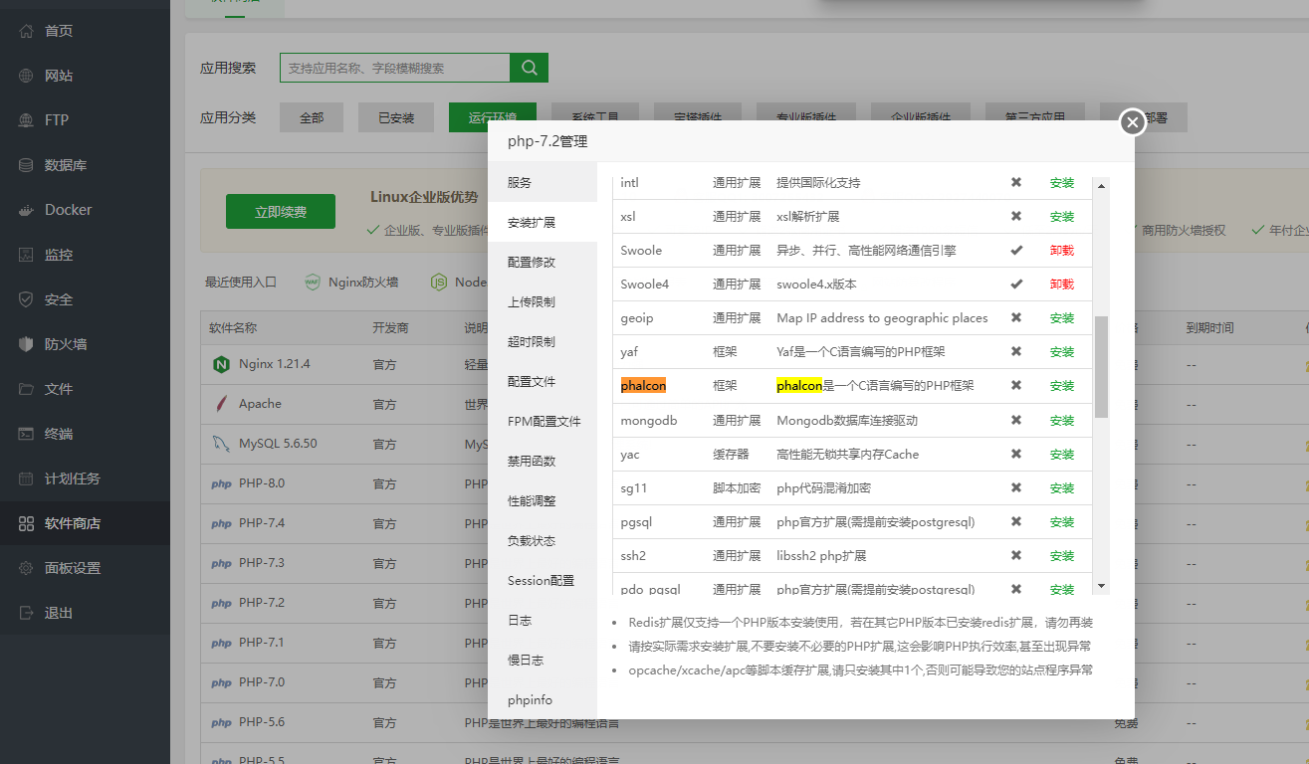Click the extension list scrollbar thumb

tap(1101, 367)
